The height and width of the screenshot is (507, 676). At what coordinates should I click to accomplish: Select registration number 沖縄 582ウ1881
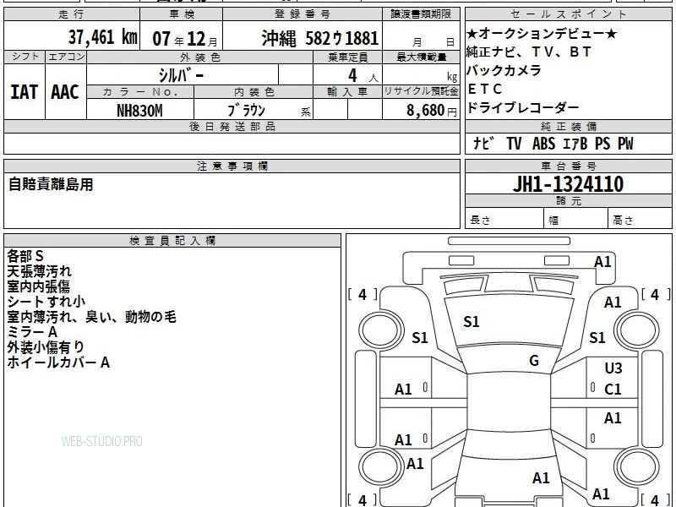coord(320,38)
